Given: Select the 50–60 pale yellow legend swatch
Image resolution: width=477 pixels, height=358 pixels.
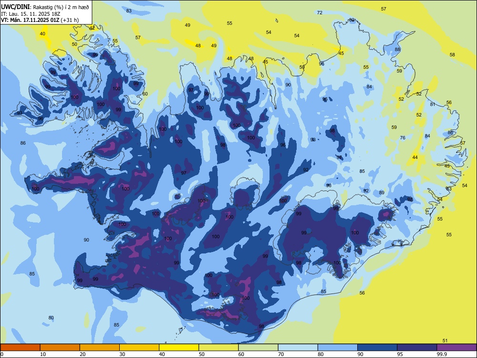Looking at the screenshot, I should click(x=218, y=347).
